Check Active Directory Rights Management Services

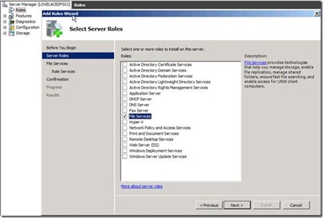tap(125, 87)
